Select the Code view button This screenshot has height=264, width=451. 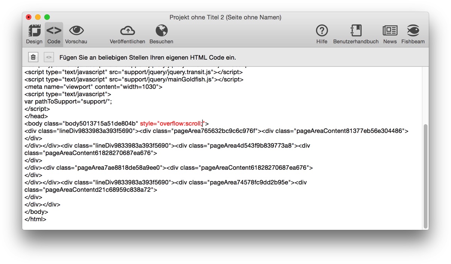[x=54, y=34]
